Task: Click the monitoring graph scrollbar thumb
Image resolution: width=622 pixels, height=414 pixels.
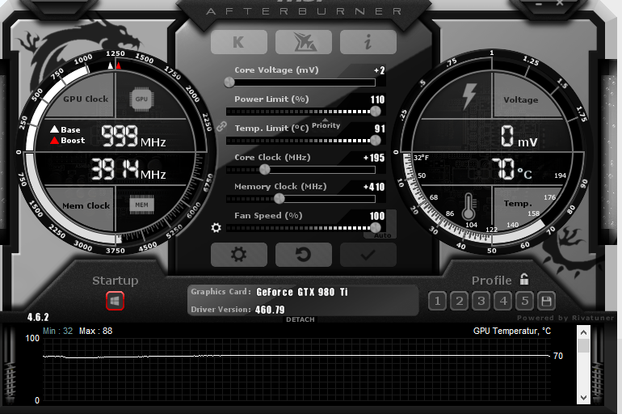Action: pos(583,345)
